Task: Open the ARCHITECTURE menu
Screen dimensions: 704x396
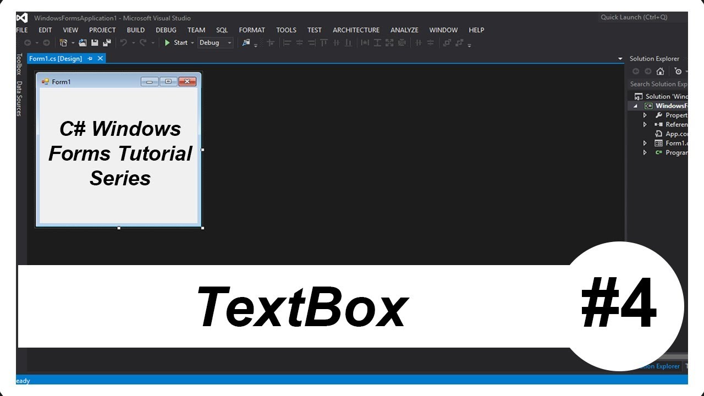Action: pyautogui.click(x=356, y=30)
